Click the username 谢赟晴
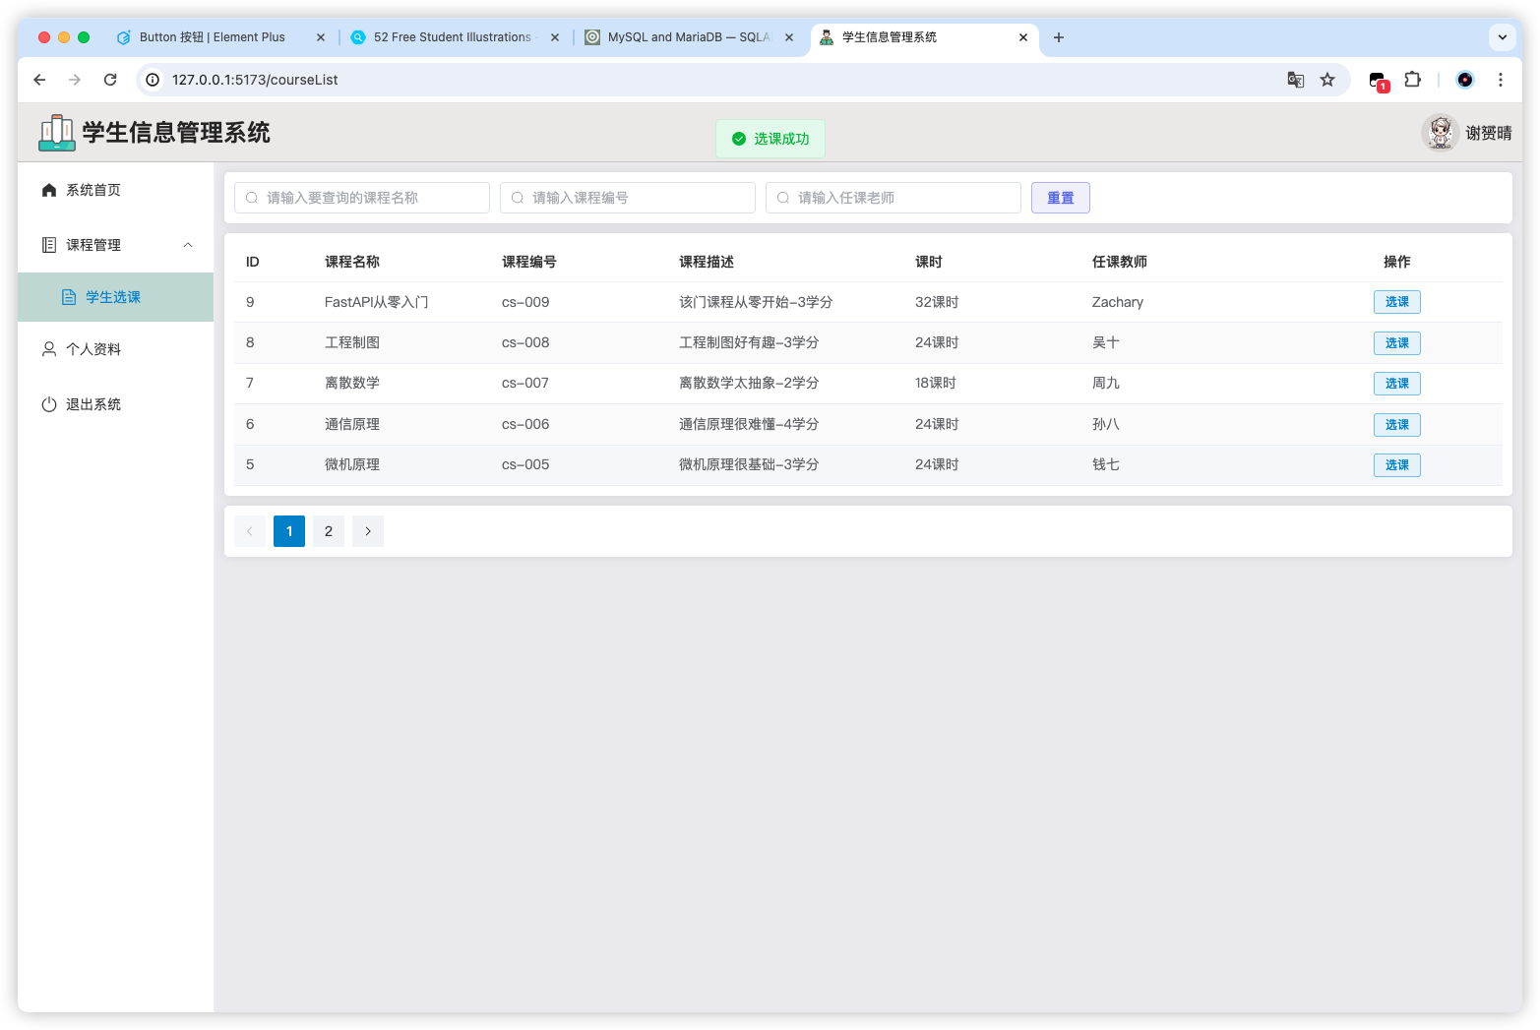The width and height of the screenshot is (1540, 1030). (1489, 133)
